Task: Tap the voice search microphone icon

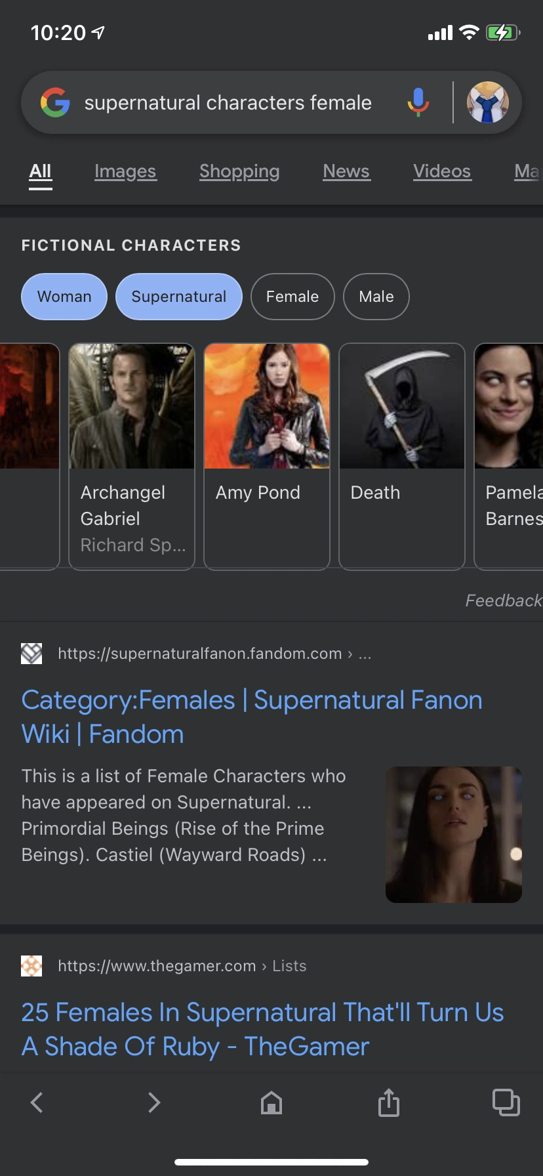Action: click(x=418, y=102)
